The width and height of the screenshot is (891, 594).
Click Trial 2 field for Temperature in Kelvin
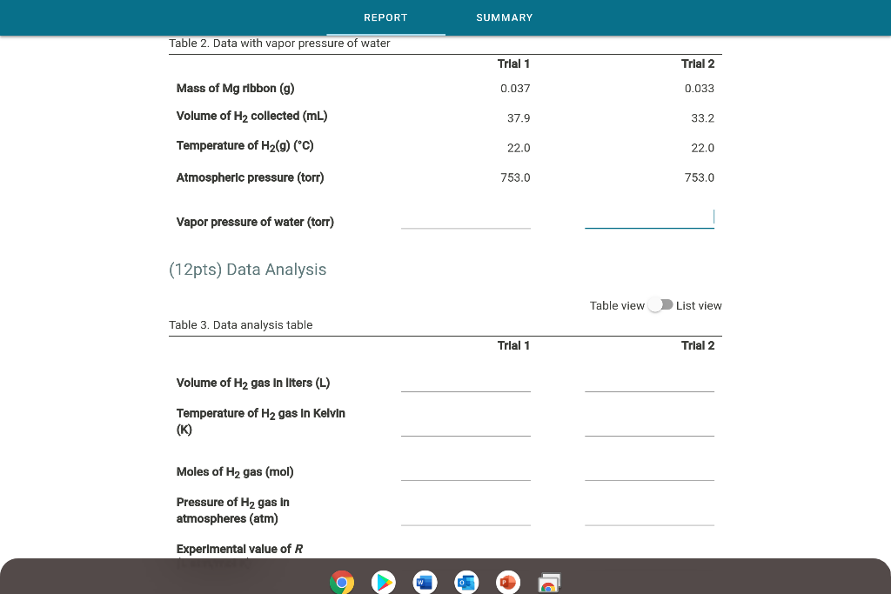pyautogui.click(x=649, y=432)
